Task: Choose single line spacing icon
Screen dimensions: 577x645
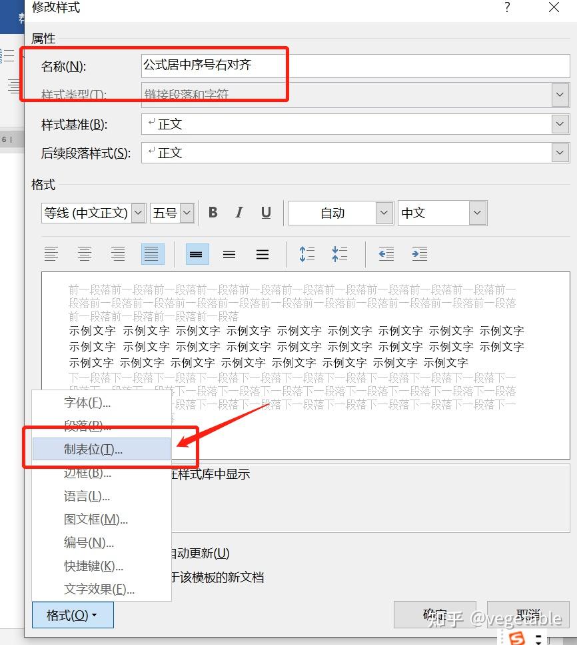Action: [197, 254]
